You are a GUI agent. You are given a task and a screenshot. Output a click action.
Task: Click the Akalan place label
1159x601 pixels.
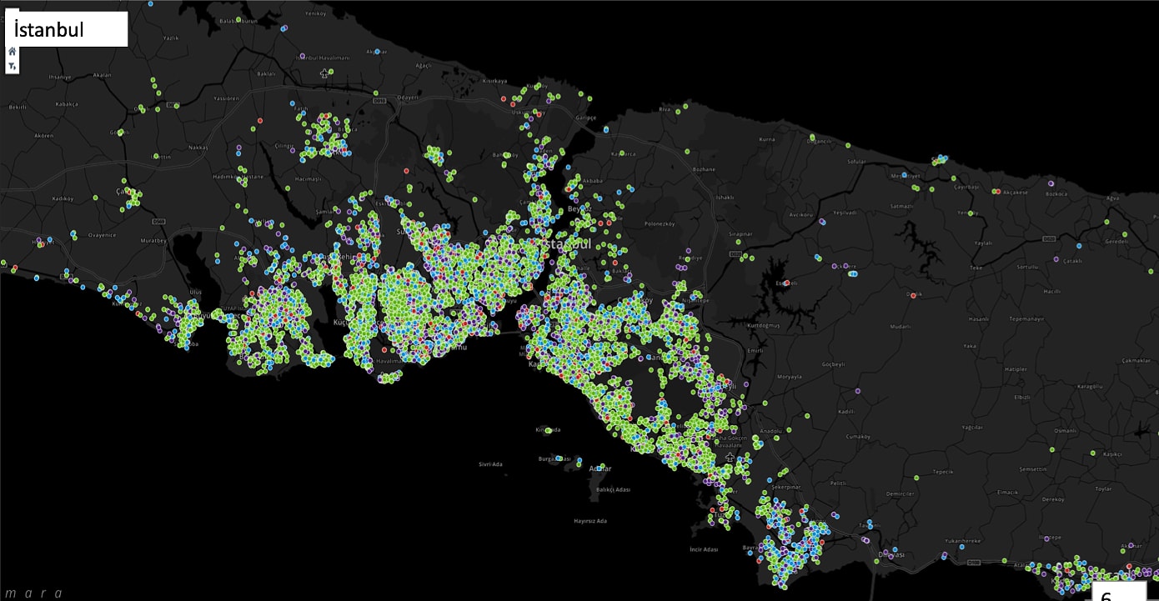[x=102, y=75]
